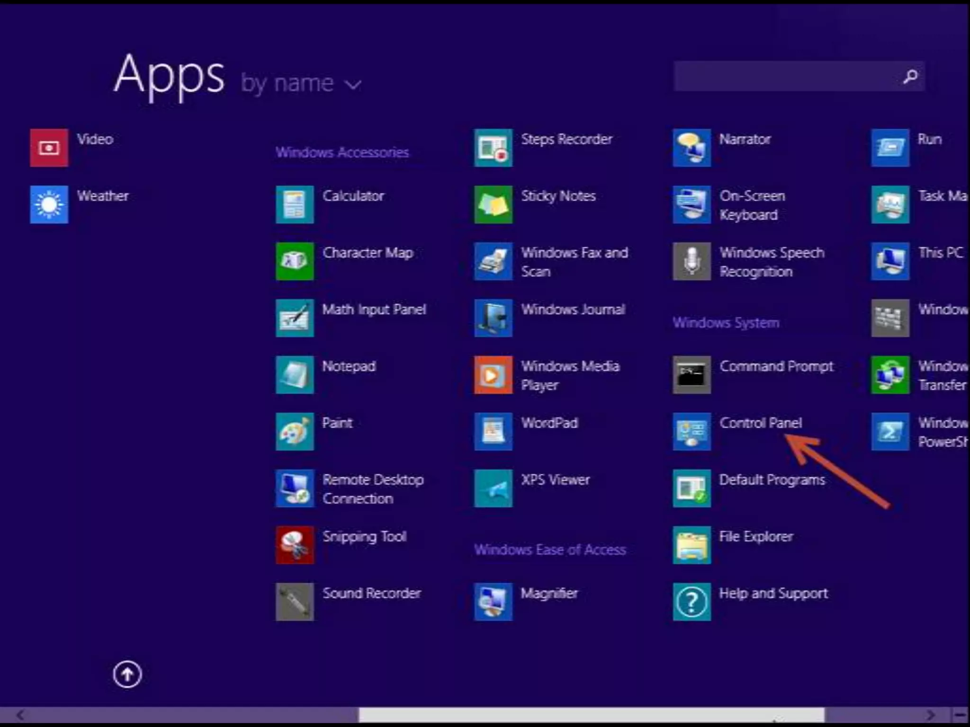970x727 pixels.
Task: Open the Command Prompt icon
Action: coord(692,375)
